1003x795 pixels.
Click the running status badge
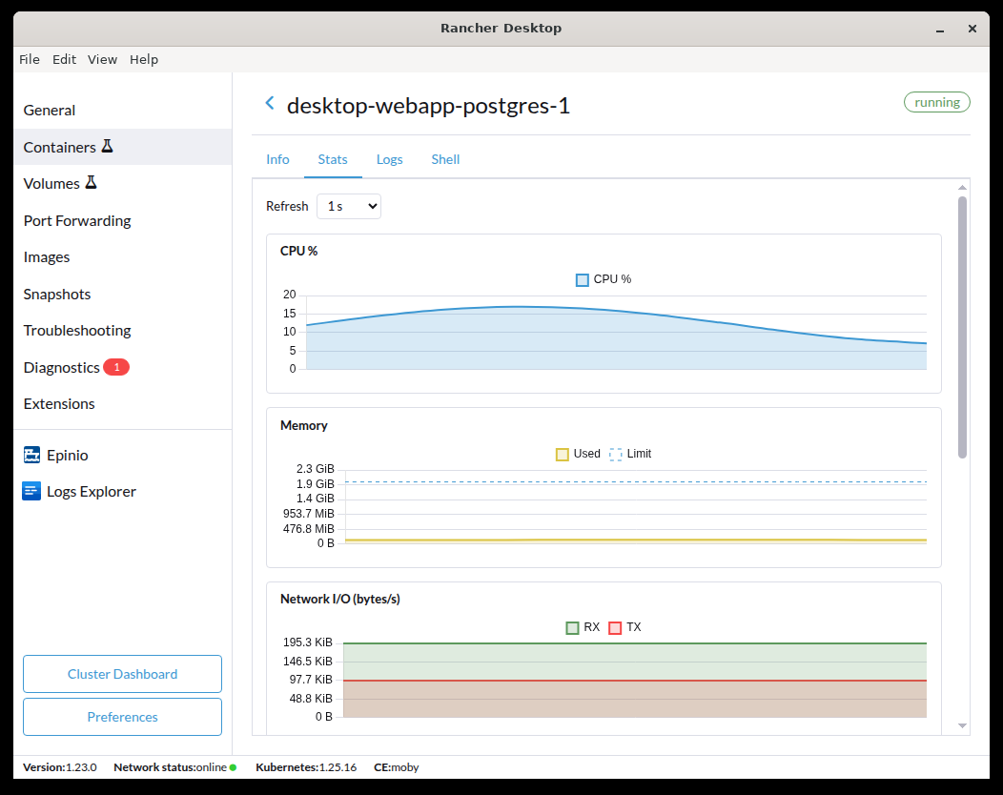[937, 102]
